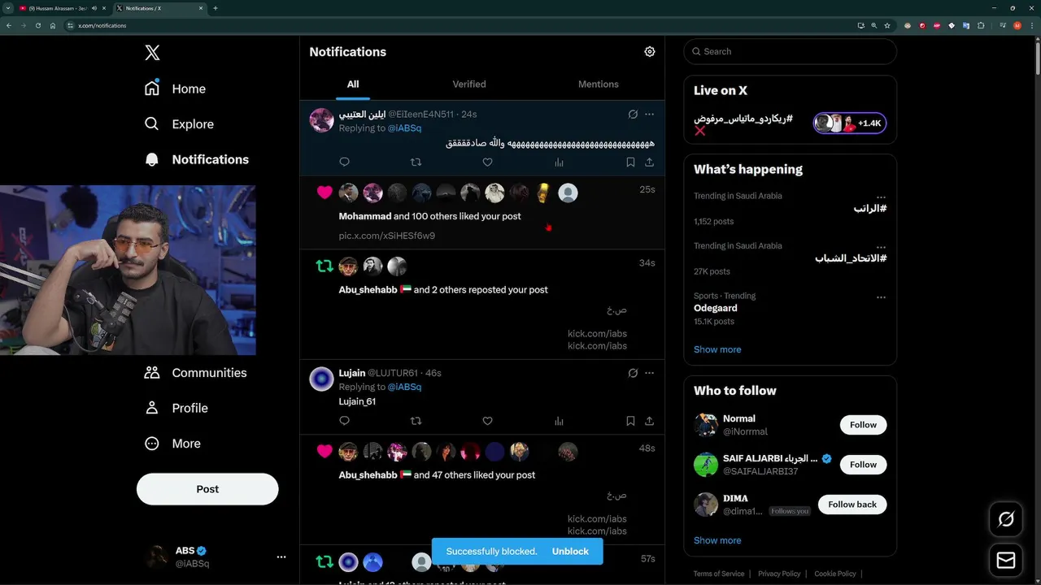This screenshot has height=585, width=1041.
Task: Go back in browser
Action: click(9, 25)
